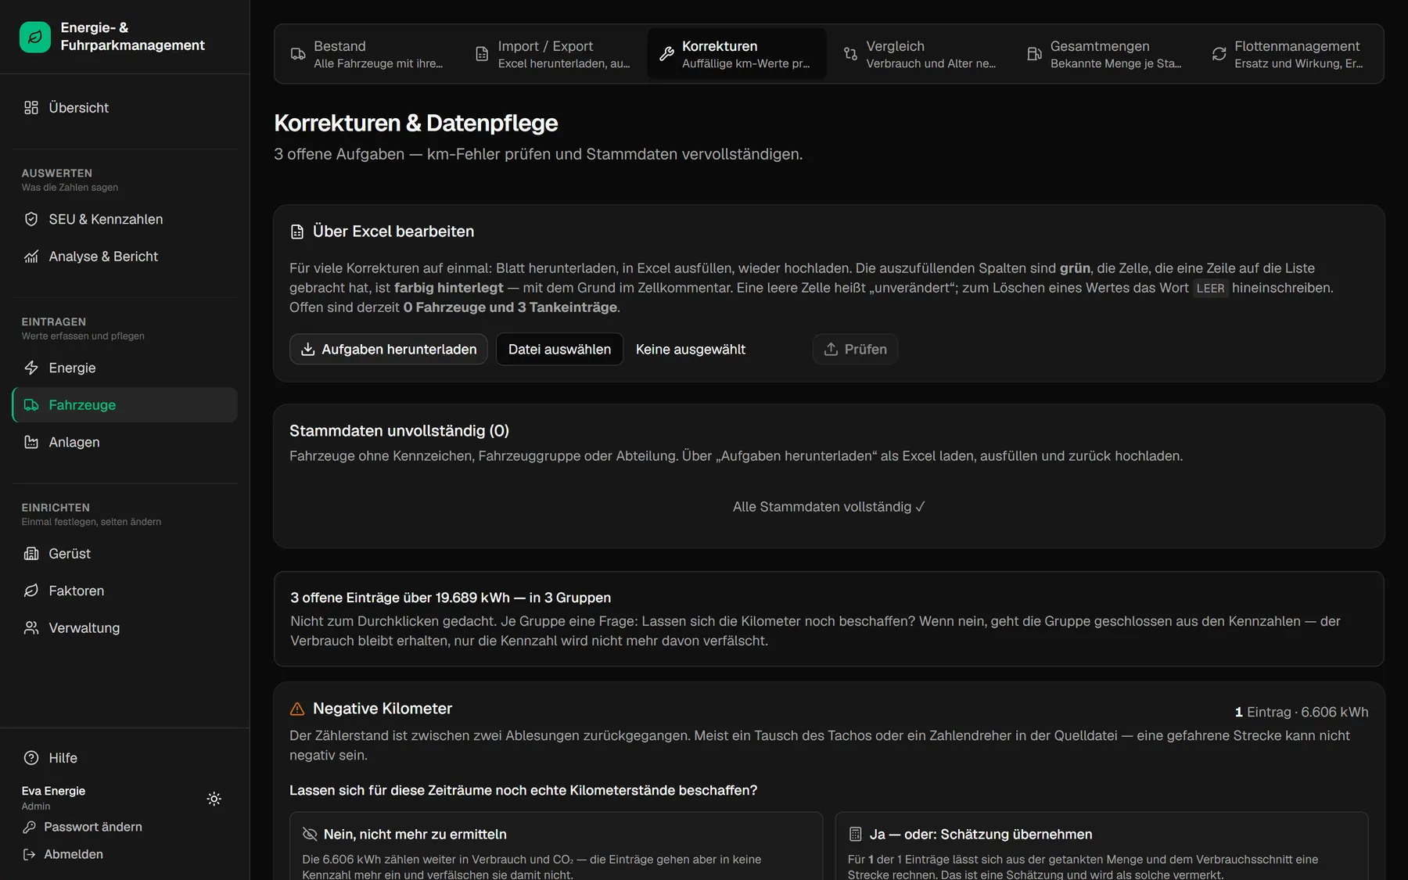Go to Analyse & Bericht
The image size is (1408, 880).
click(x=125, y=257)
